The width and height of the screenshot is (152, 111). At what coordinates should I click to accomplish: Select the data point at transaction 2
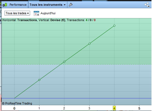pos(64,62)
